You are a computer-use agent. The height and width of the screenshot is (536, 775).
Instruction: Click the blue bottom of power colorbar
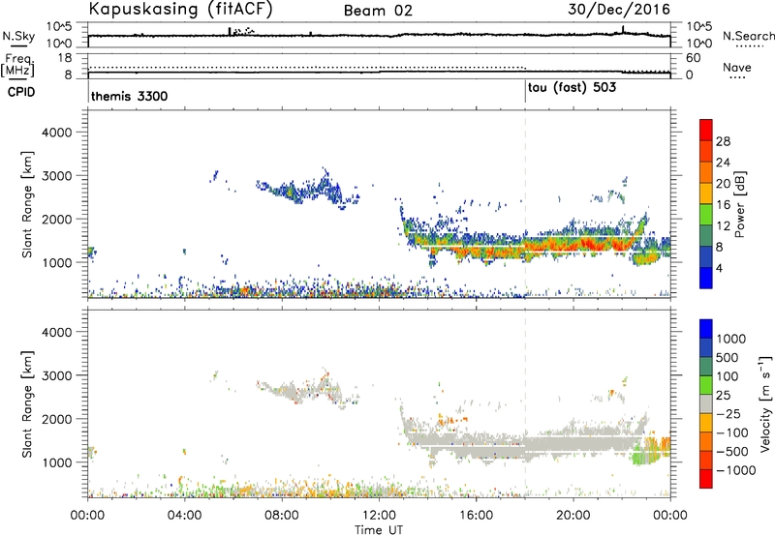click(706, 279)
